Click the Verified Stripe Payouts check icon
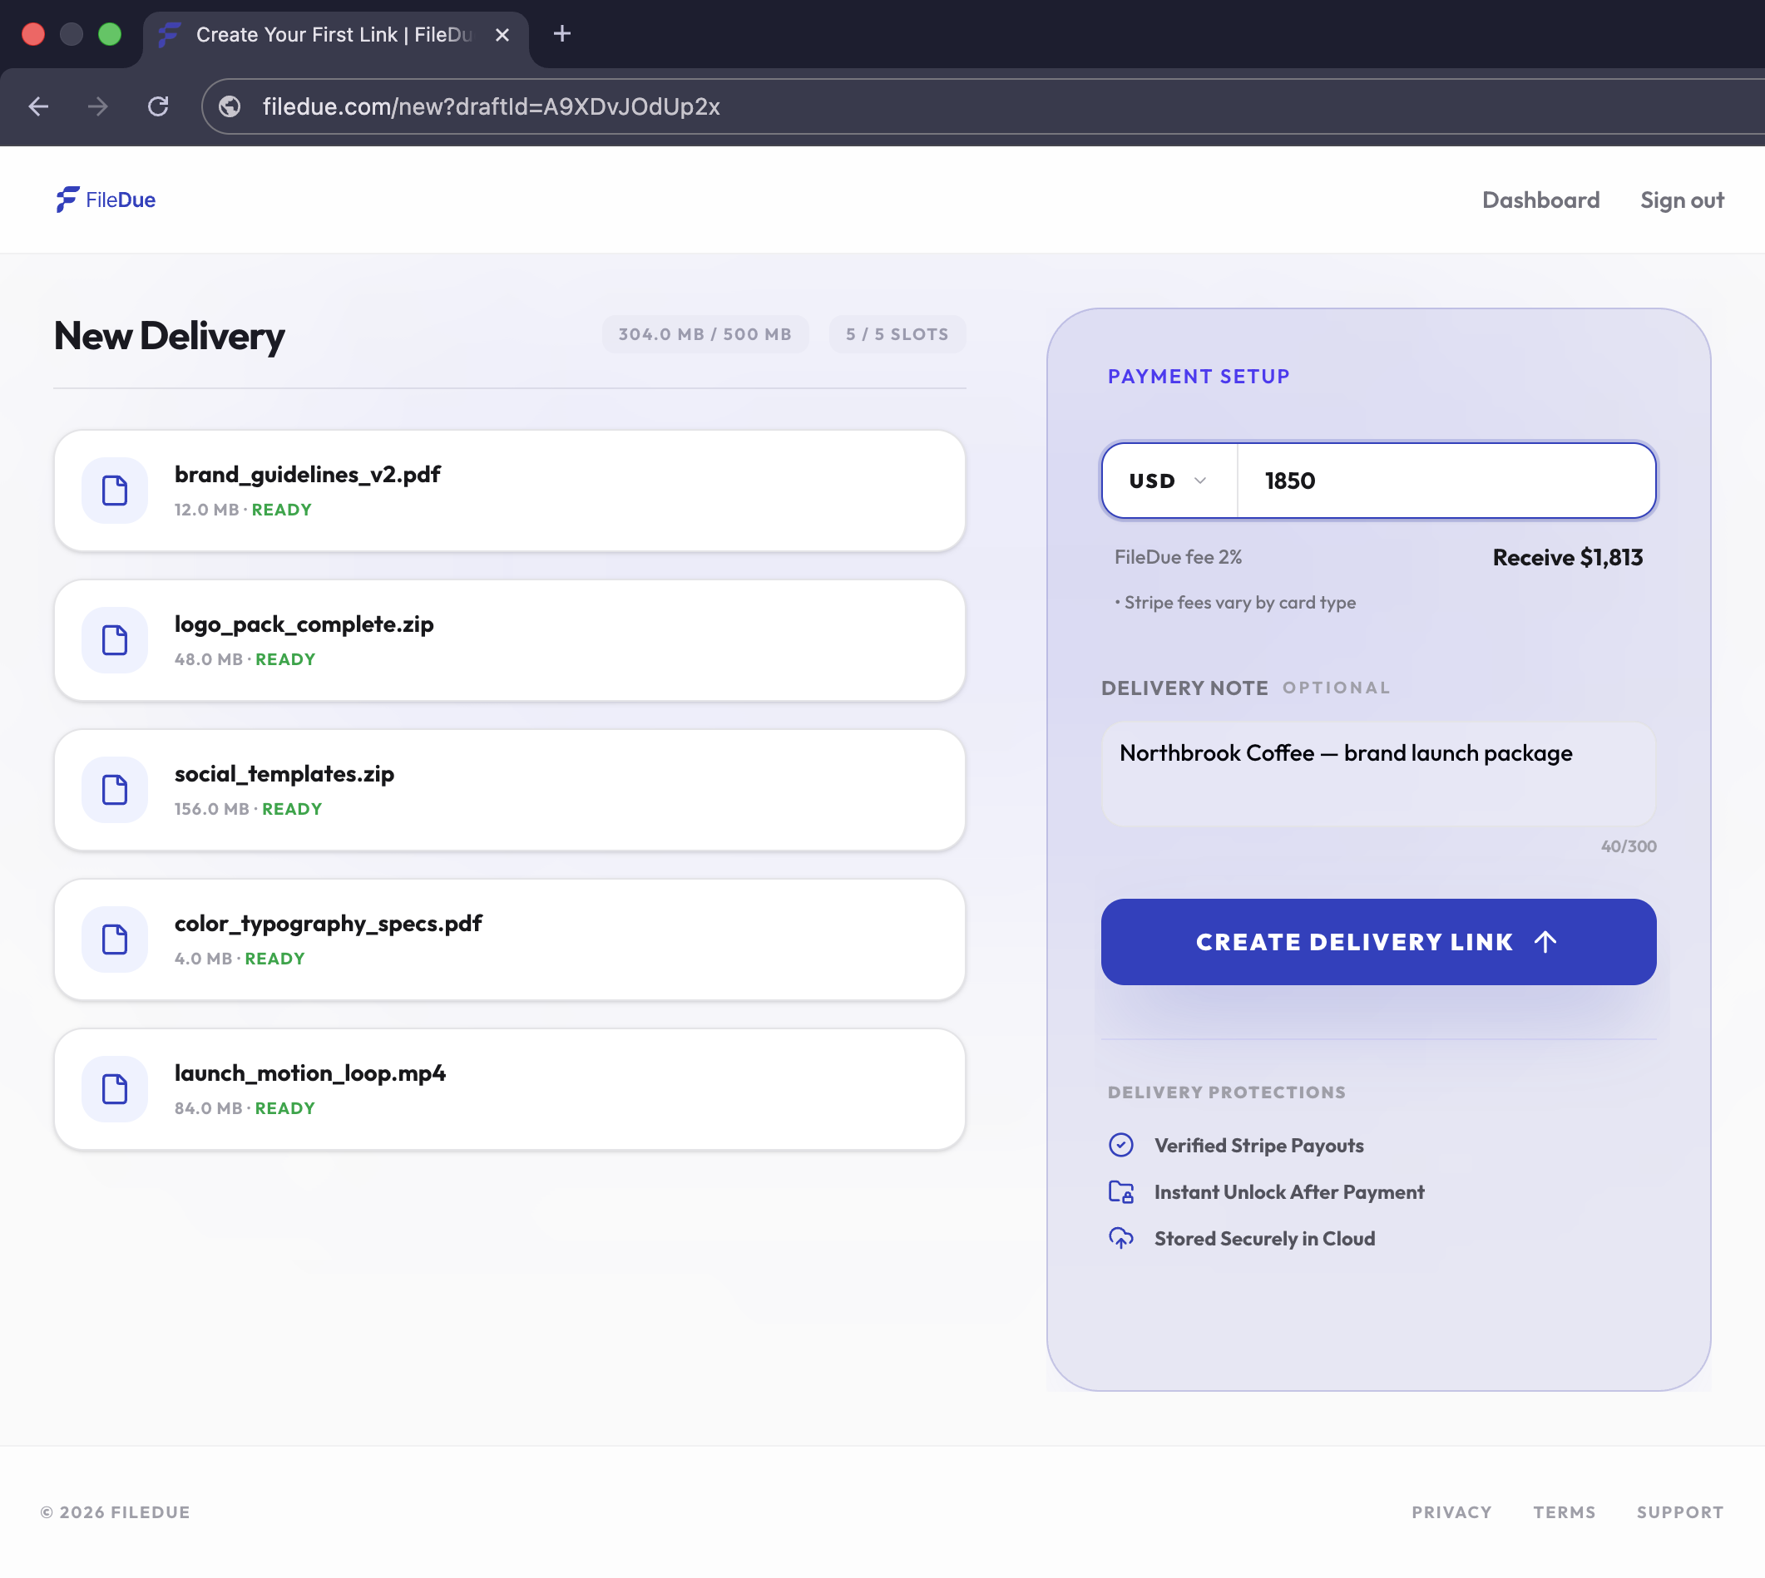This screenshot has width=1765, height=1578. [x=1120, y=1145]
